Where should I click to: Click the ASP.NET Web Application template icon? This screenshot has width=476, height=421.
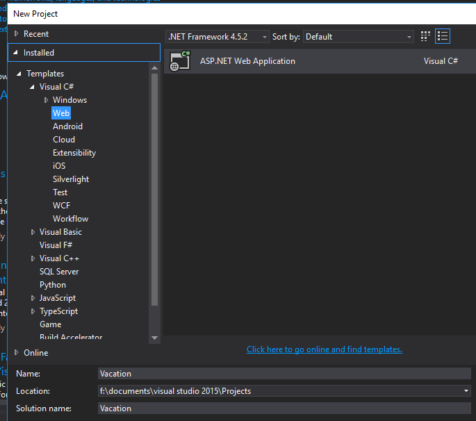click(180, 61)
